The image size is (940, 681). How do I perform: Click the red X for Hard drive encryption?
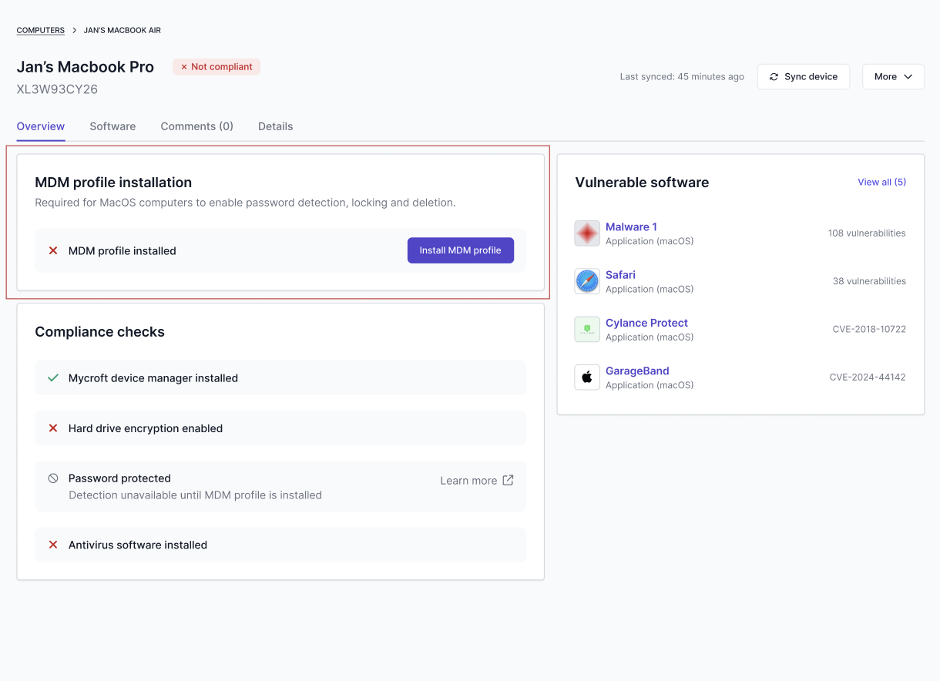[x=53, y=428]
